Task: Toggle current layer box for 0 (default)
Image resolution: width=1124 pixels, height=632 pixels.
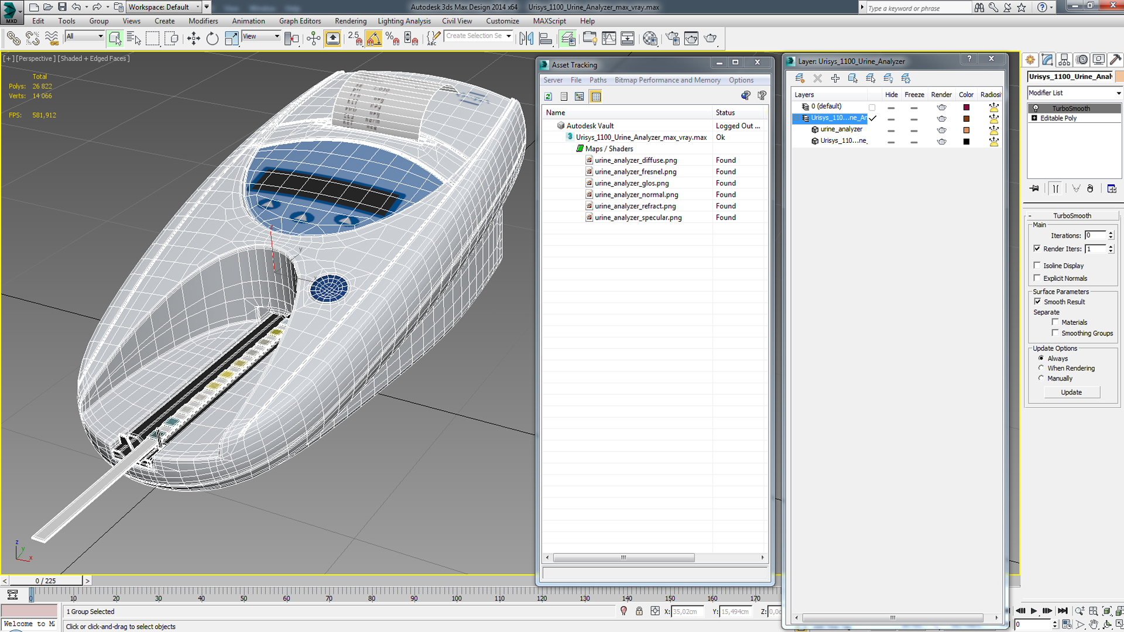Action: click(872, 107)
